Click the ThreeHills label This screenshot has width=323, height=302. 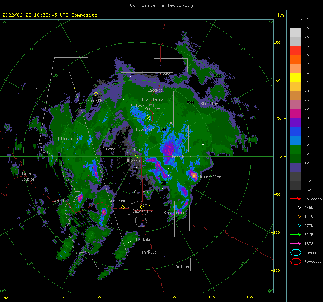[x=181, y=157]
